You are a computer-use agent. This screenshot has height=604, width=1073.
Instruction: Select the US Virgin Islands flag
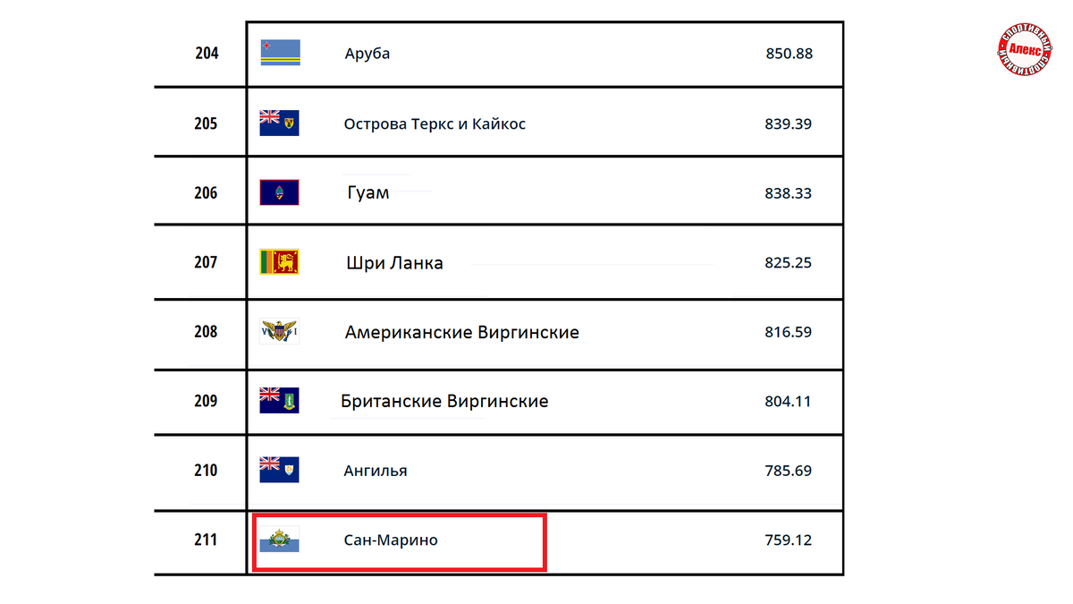pyautogui.click(x=279, y=331)
